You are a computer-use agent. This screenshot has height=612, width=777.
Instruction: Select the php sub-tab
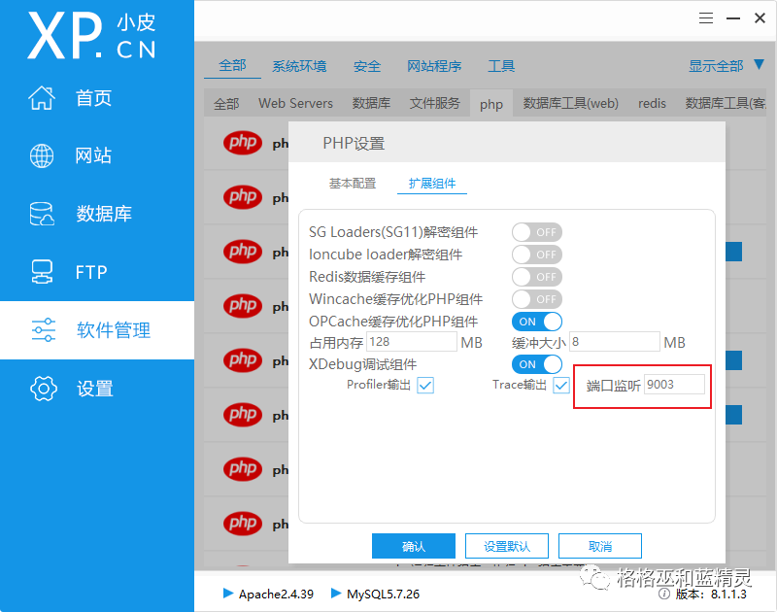491,104
